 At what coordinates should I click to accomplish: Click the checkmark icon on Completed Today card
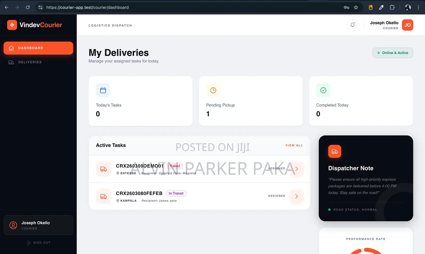(x=323, y=90)
